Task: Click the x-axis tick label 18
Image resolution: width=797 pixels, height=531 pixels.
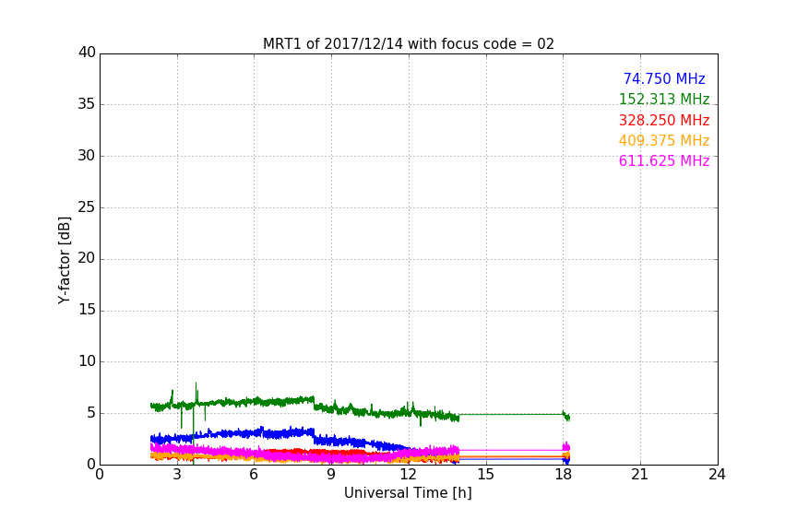Action: pos(563,475)
